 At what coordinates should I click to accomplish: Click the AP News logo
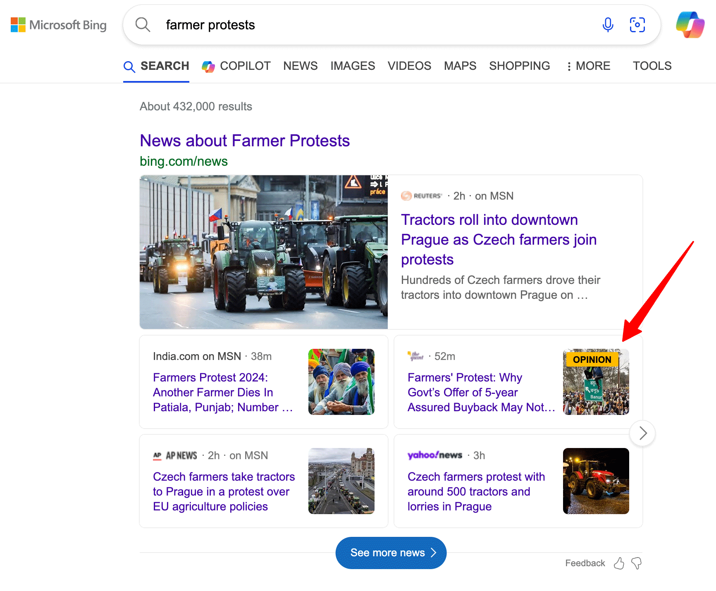175,455
